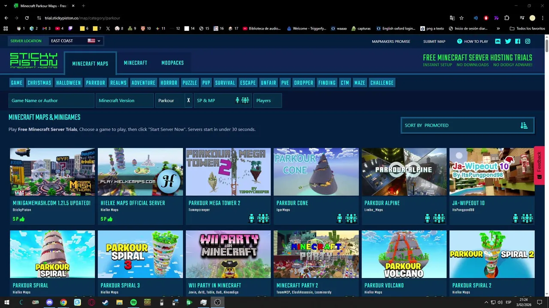Open the apps grid in bookmarks bar
549x308 pixels.
[6, 29]
